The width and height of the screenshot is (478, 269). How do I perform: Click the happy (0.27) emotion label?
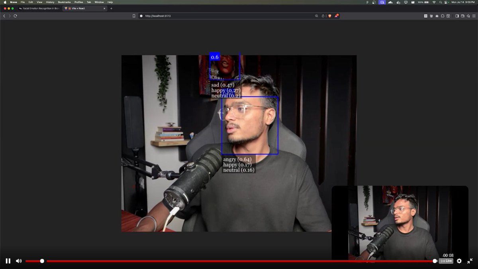[225, 90]
